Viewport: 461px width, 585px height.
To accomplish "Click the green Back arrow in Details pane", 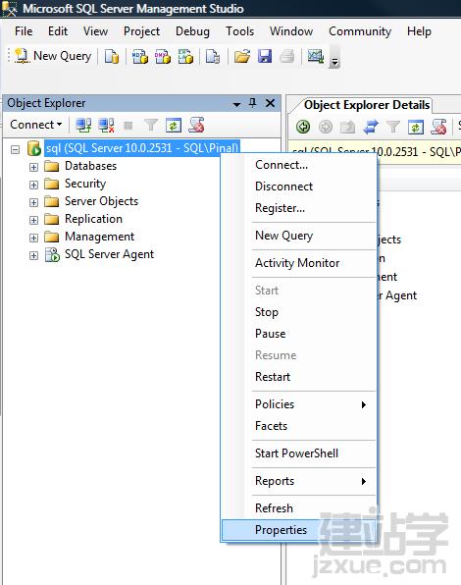I will [x=303, y=127].
